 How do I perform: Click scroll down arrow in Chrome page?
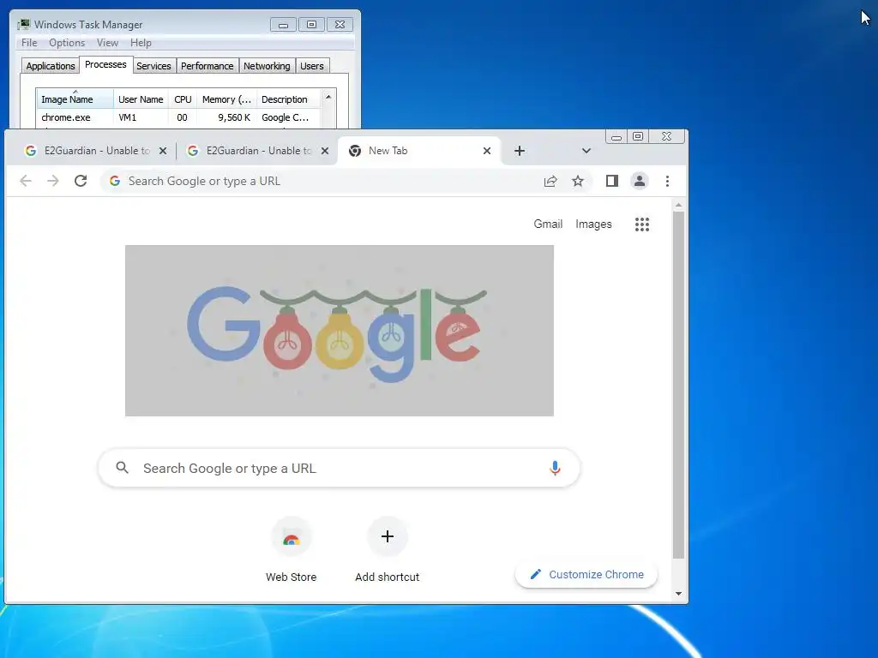pyautogui.click(x=678, y=594)
